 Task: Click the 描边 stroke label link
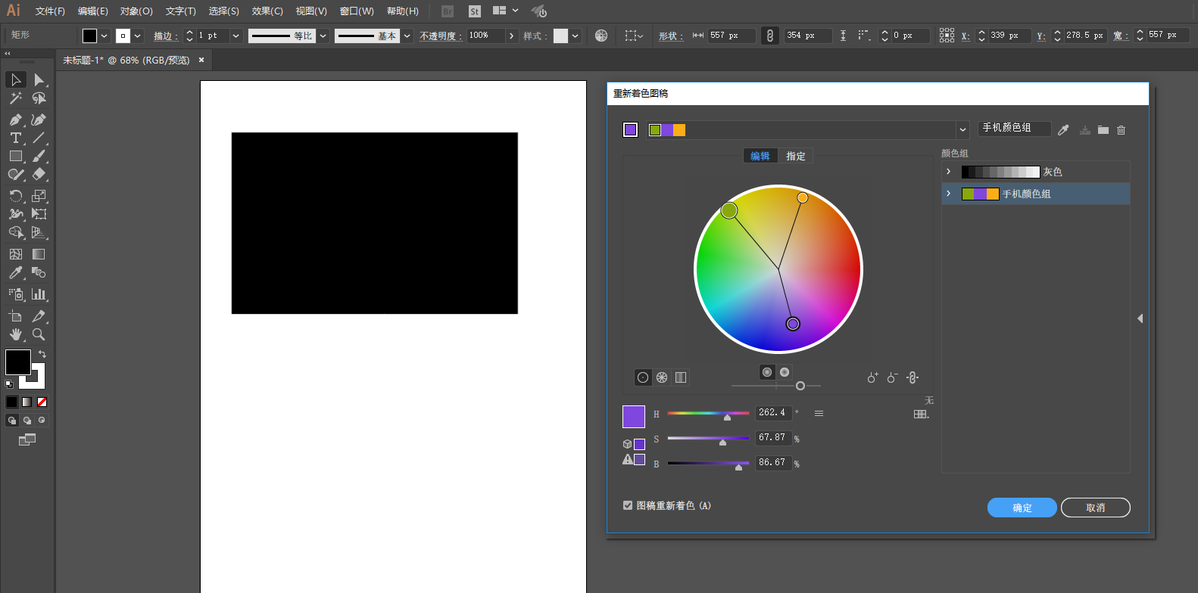click(x=166, y=36)
